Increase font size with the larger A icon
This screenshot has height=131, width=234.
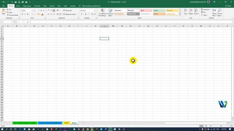(x=41, y=11)
